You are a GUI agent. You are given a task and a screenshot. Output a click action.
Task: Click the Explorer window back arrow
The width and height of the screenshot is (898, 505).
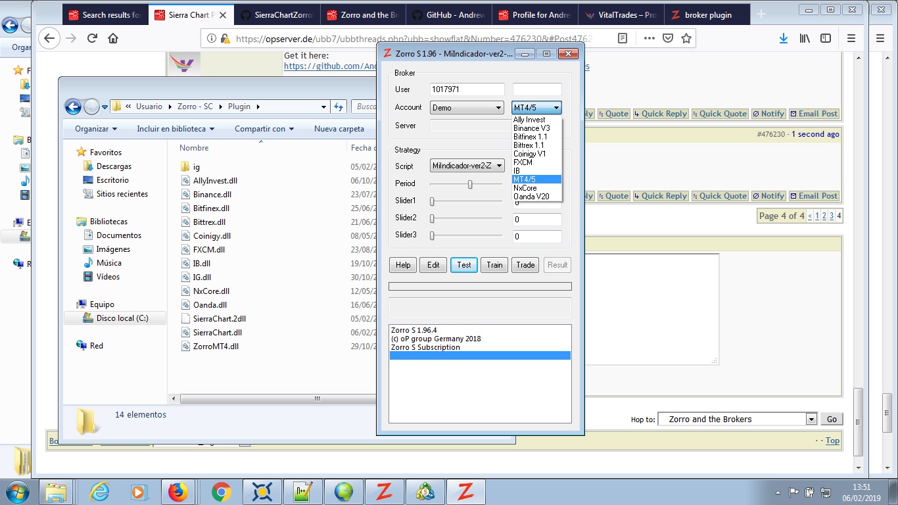pos(73,107)
